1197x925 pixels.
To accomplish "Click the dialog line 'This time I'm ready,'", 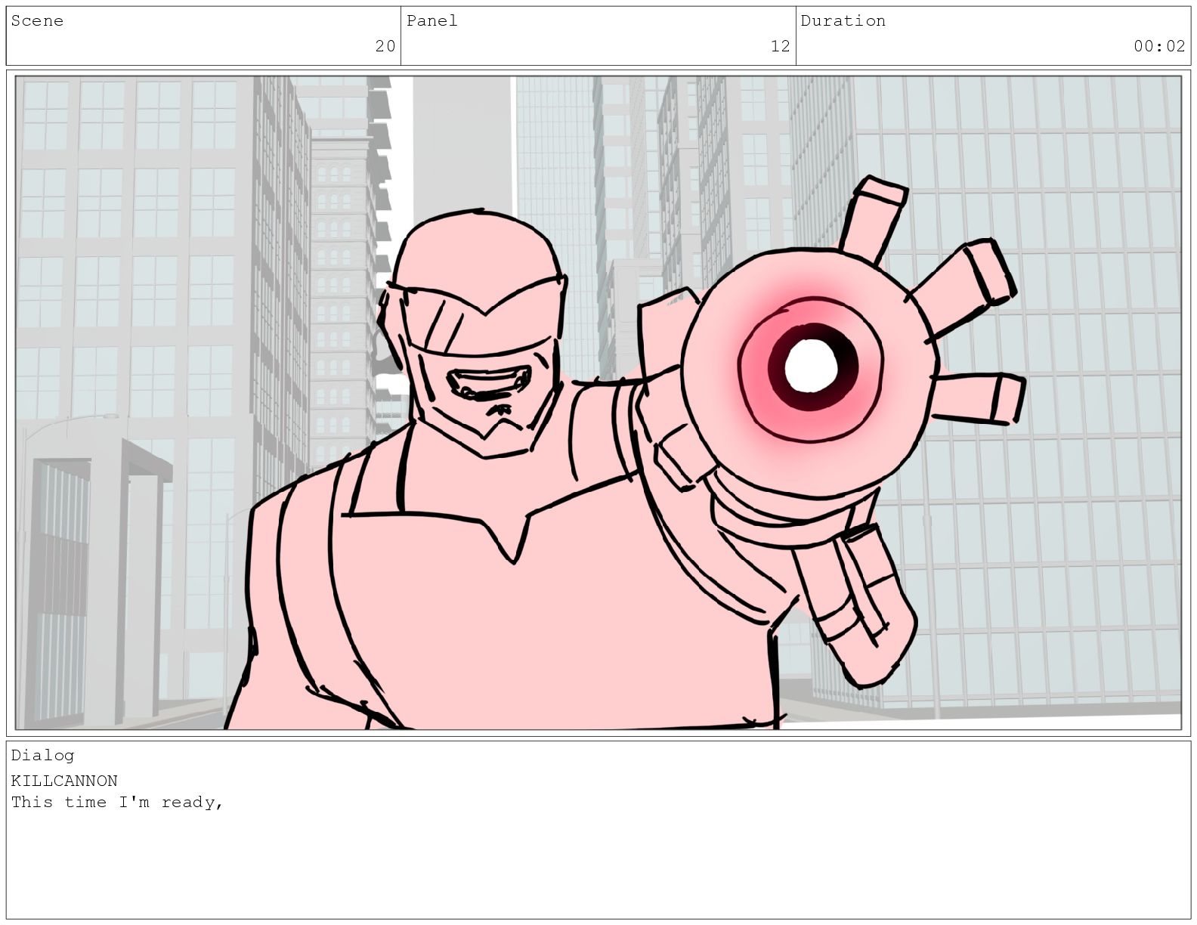I will click(117, 802).
